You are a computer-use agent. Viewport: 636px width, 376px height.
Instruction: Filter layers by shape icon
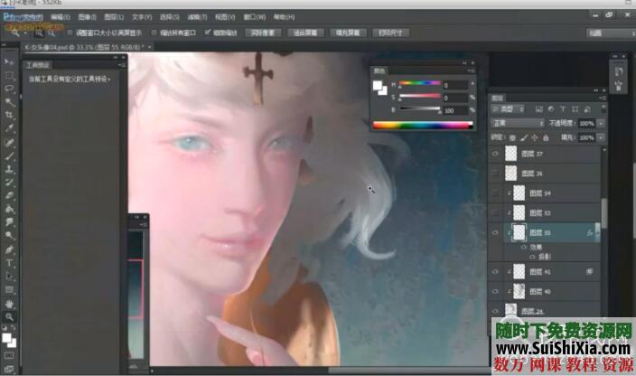click(575, 109)
